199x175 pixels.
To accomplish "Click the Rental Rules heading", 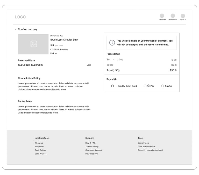I will pos(25,101).
